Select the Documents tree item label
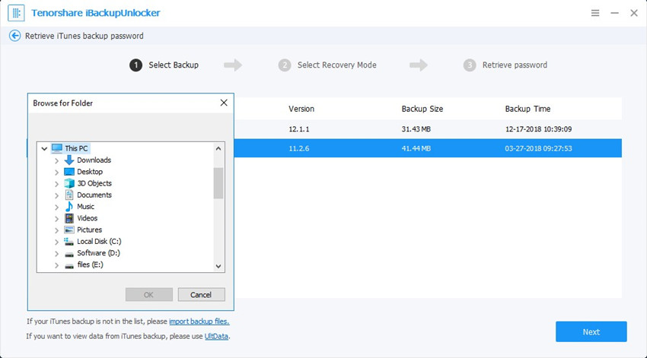This screenshot has width=647, height=358. point(94,195)
